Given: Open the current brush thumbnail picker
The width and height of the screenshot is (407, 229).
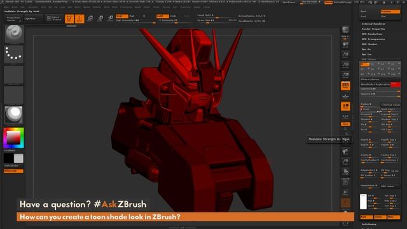Looking at the screenshot, I should 14,34.
